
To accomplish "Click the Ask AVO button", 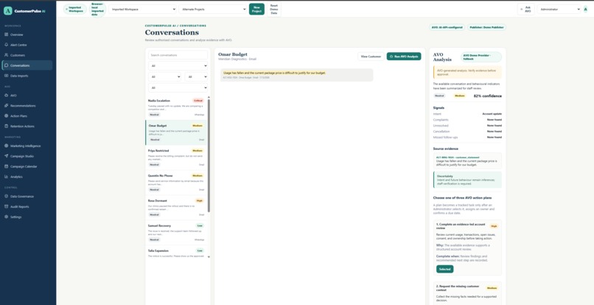I will point(525,9).
